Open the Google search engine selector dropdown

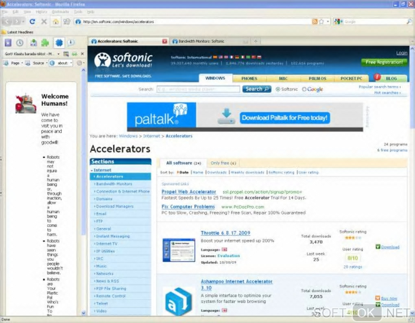[338, 22]
